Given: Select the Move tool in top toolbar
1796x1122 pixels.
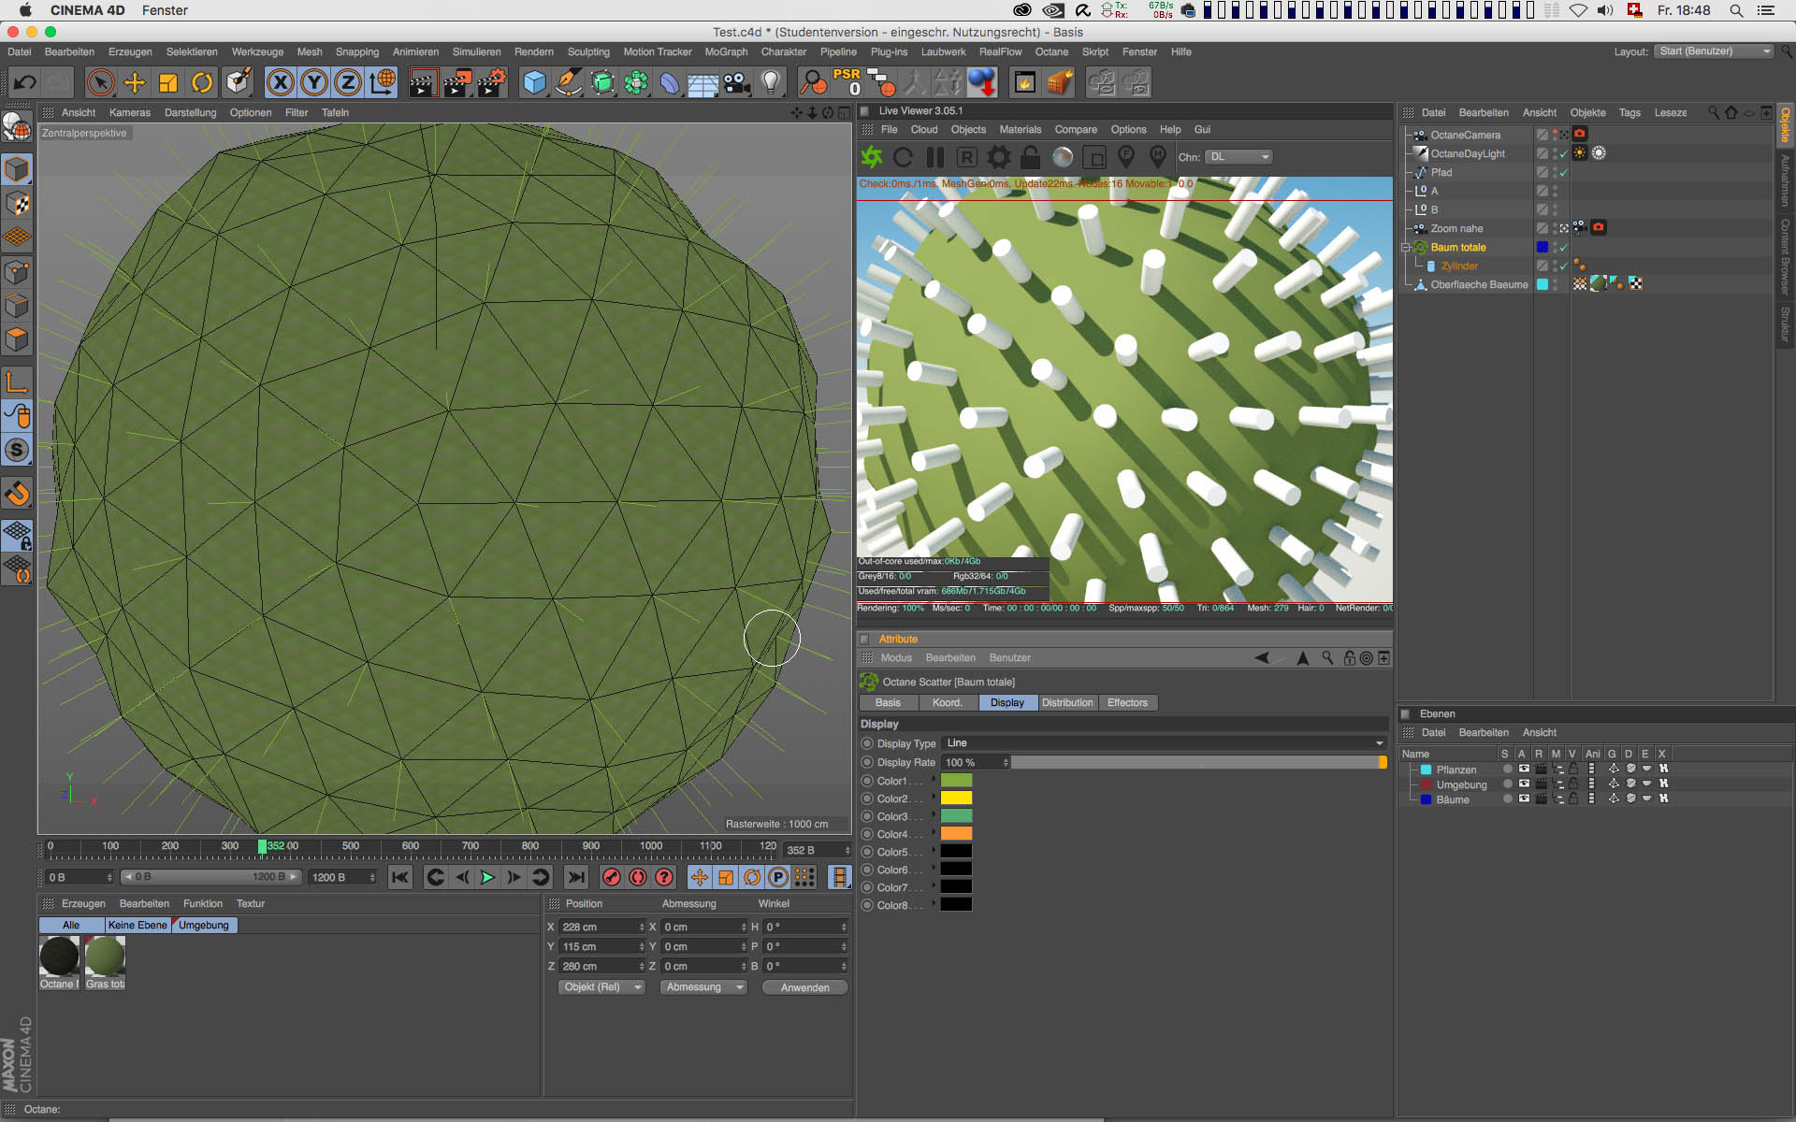Looking at the screenshot, I should (x=135, y=83).
